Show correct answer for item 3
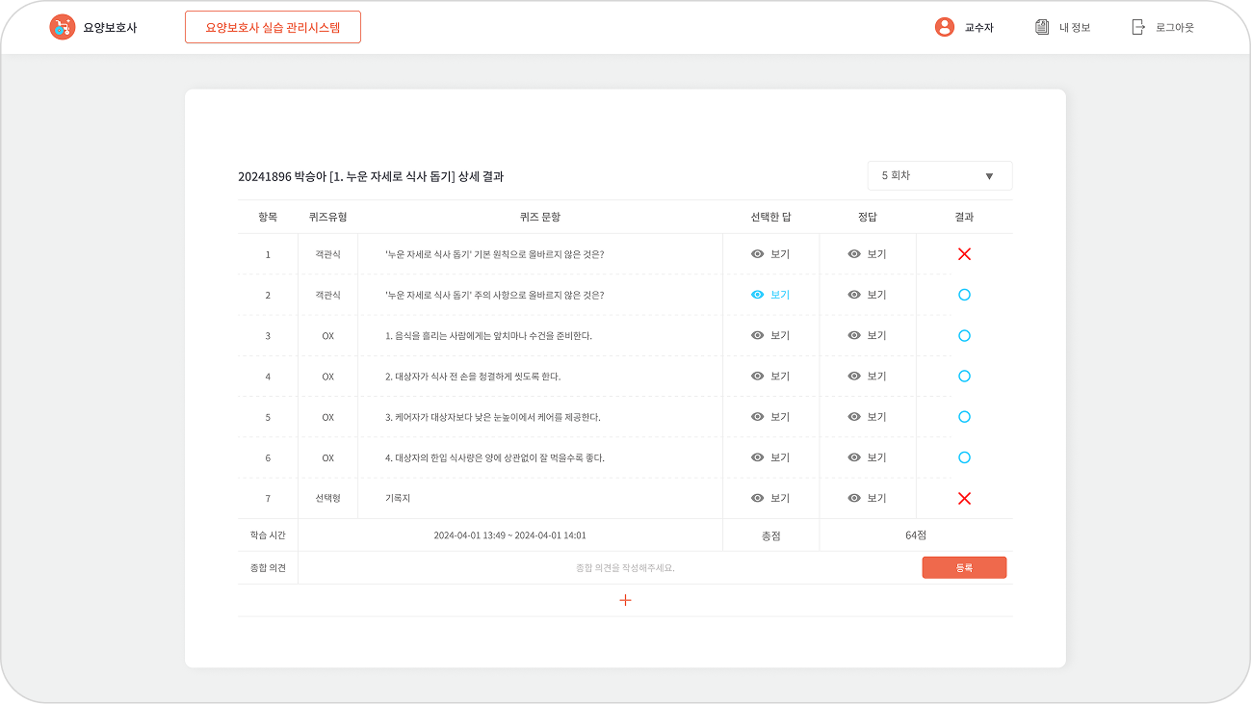The image size is (1251, 704). point(867,335)
